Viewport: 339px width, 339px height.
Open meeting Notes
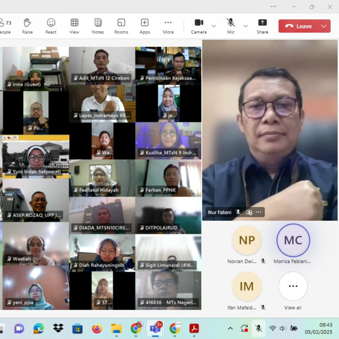click(x=98, y=26)
